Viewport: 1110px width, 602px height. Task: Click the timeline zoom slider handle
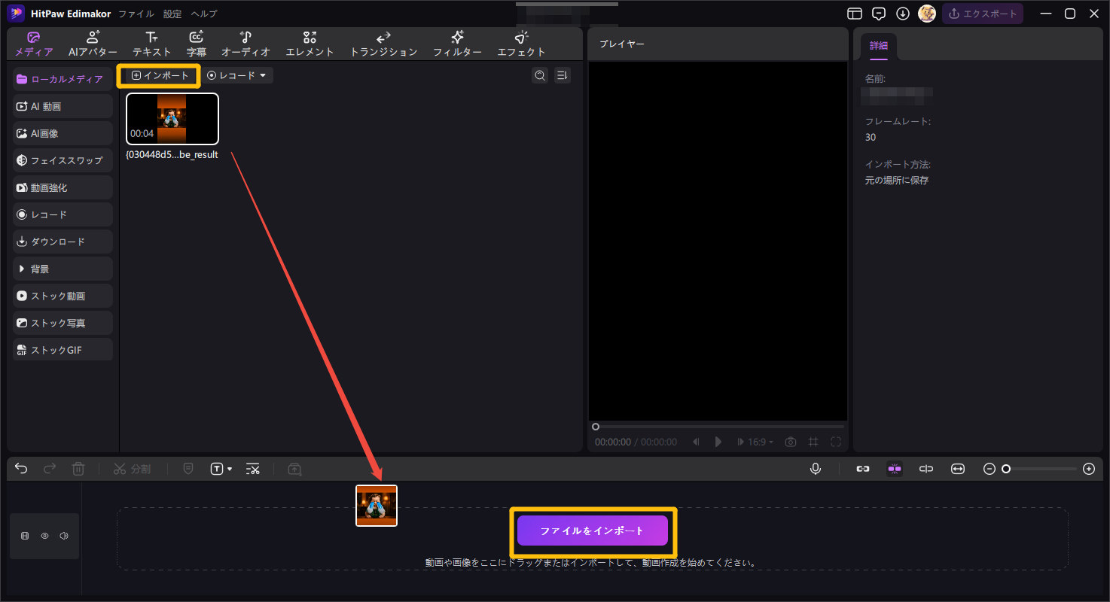1005,469
